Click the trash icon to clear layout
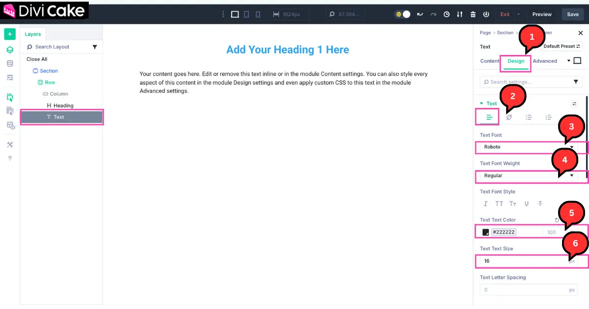The height and width of the screenshot is (309, 589). coord(473,15)
